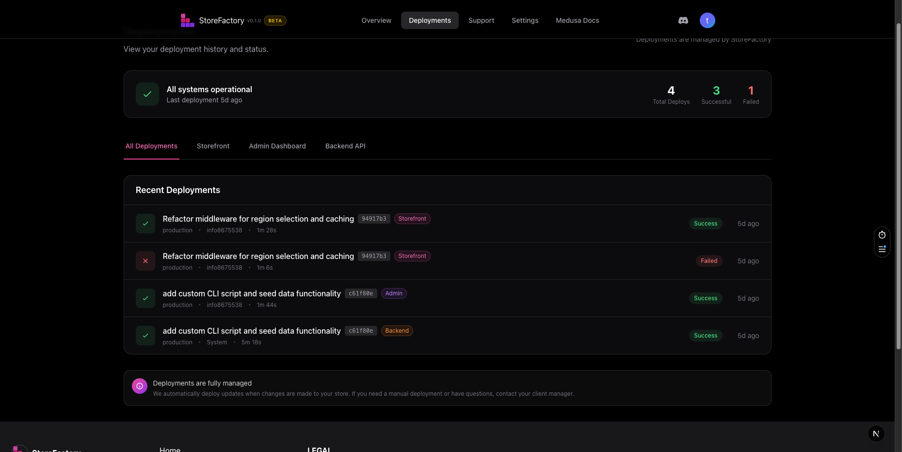Click the Failed status badge on the middleware deployment
The image size is (902, 452).
709,261
